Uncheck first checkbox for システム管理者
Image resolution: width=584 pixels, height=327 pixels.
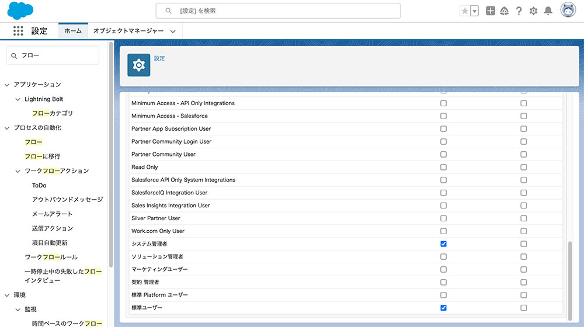[443, 244]
